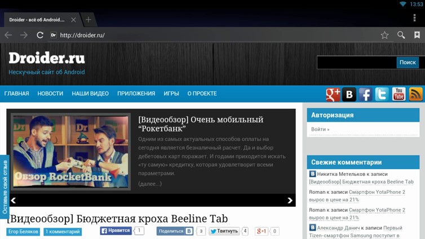This screenshot has height=239, width=425.
Task: Open the VKontakte social icon in navbar
Action: (x=349, y=94)
